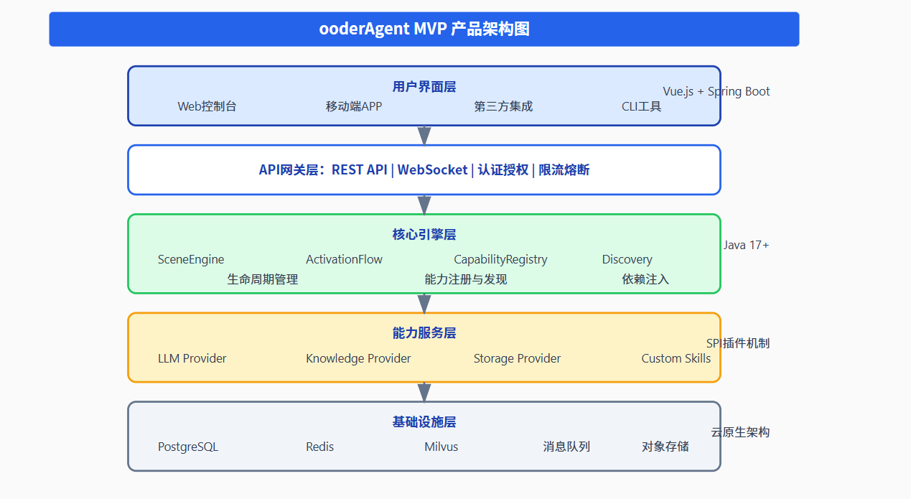
Task: Click the Java 17+ annotation
Action: pyautogui.click(x=747, y=245)
